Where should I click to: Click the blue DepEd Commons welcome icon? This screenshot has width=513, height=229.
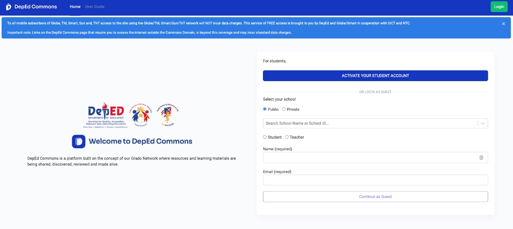79,141
